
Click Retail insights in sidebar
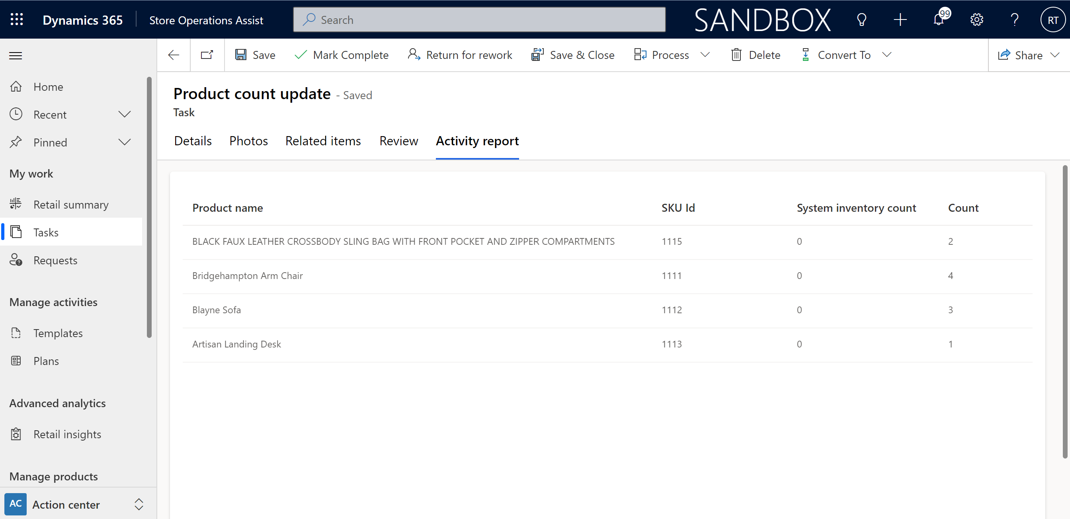tap(67, 434)
